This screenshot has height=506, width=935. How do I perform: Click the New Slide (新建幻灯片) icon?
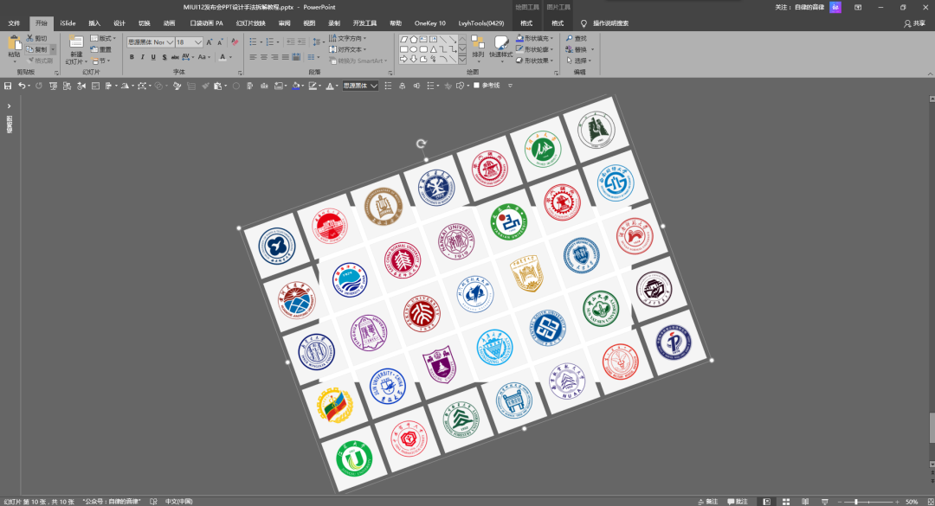(76, 43)
